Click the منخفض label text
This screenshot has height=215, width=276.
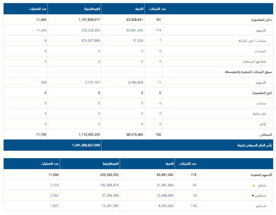(260, 196)
